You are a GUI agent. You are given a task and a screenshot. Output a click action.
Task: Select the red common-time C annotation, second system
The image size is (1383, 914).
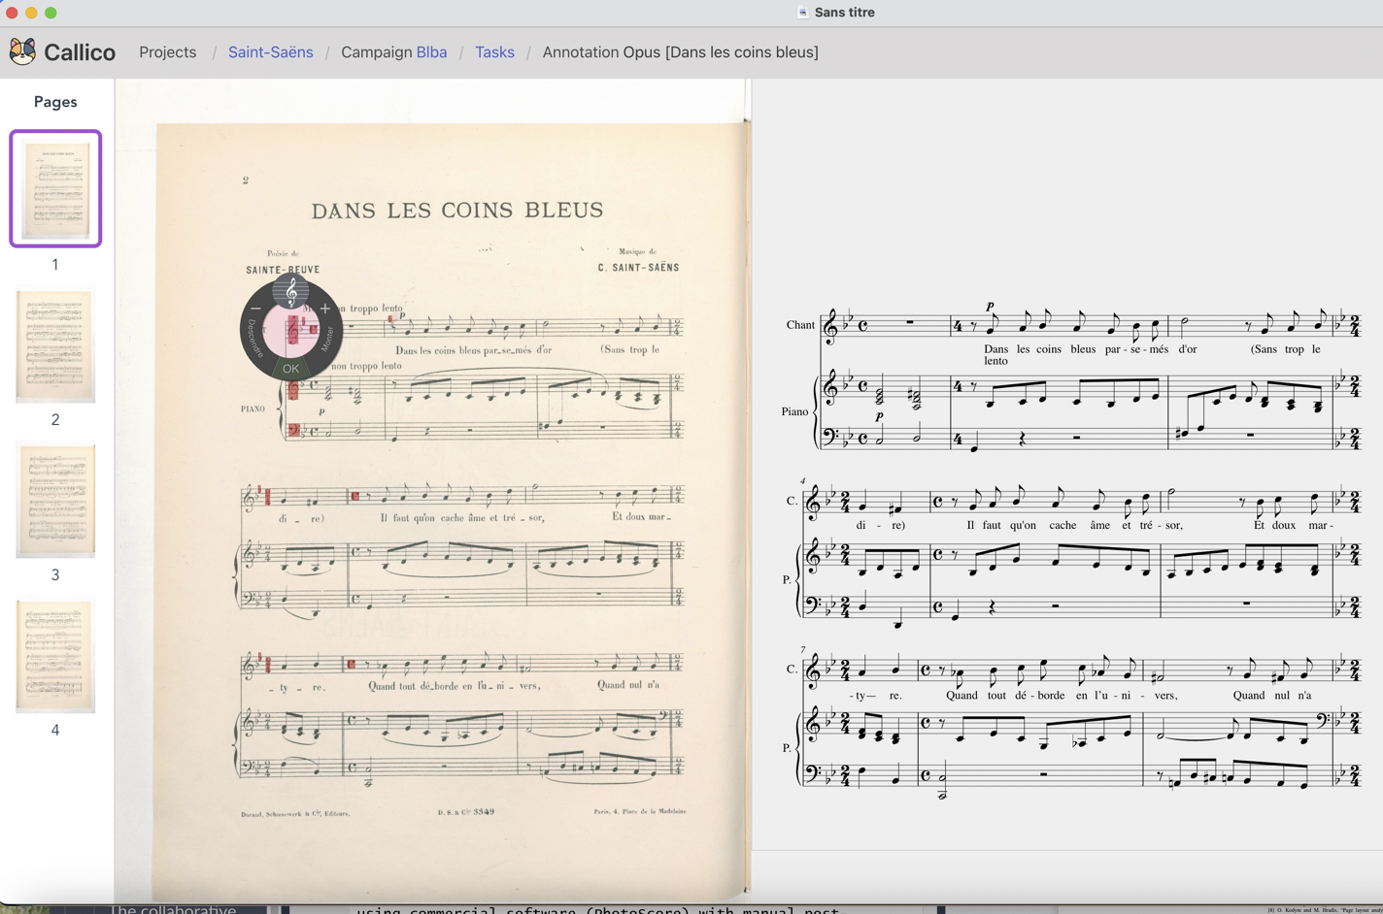pos(355,497)
